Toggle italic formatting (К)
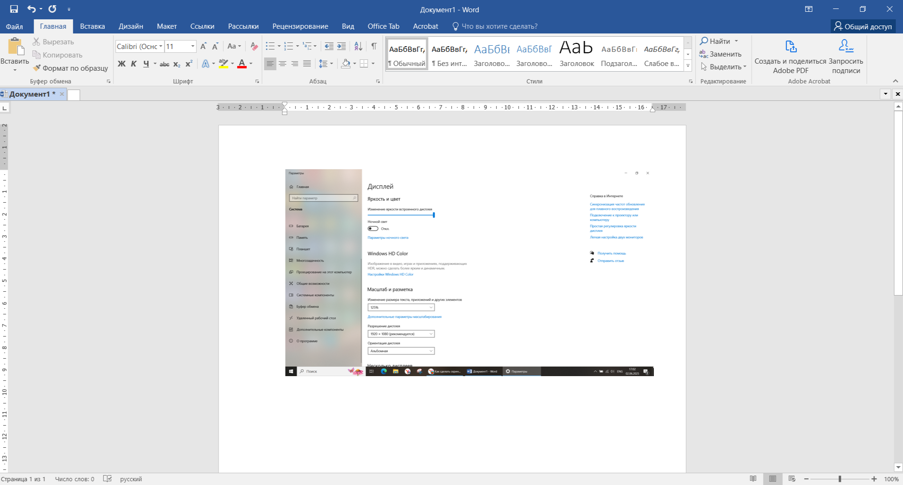903x485 pixels. pyautogui.click(x=134, y=64)
